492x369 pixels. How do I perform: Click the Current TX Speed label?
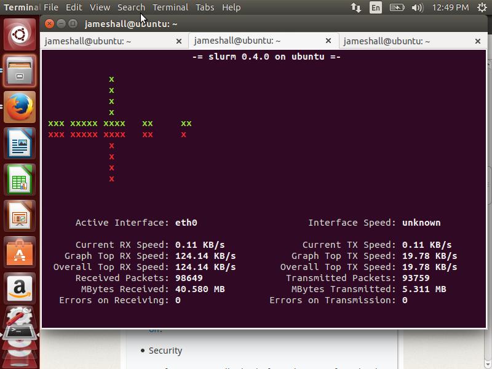[349, 245]
